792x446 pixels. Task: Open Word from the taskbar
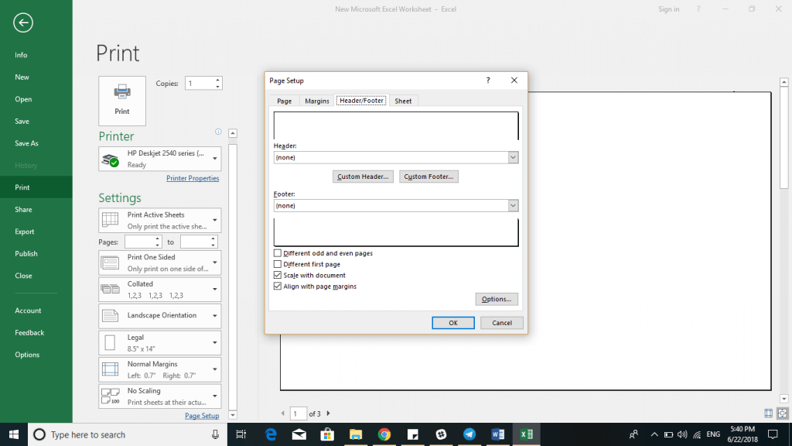[x=499, y=434]
